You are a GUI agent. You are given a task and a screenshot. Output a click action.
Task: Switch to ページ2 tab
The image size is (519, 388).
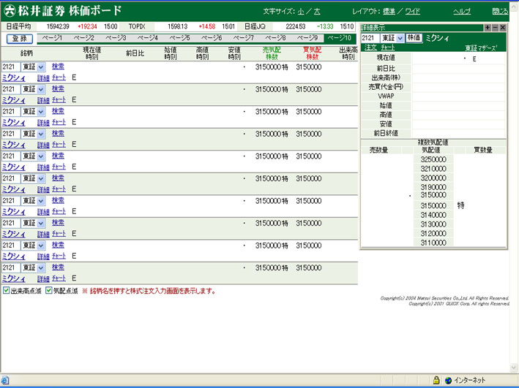click(x=84, y=38)
